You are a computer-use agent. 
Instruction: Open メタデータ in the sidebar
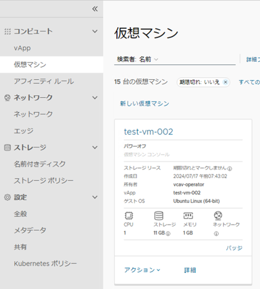click(30, 230)
